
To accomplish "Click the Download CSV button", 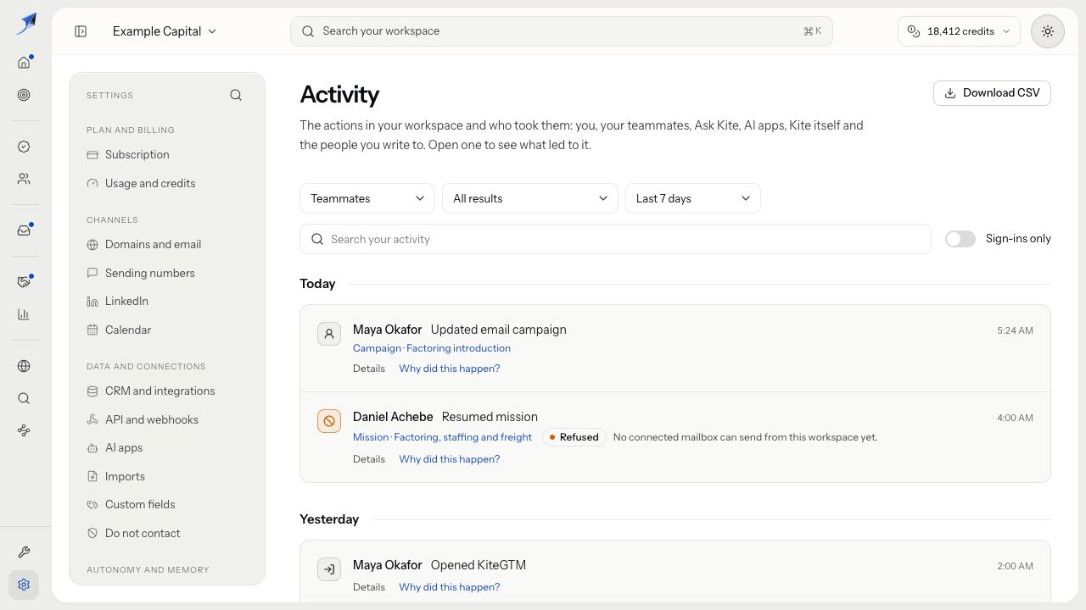I will click(x=992, y=93).
